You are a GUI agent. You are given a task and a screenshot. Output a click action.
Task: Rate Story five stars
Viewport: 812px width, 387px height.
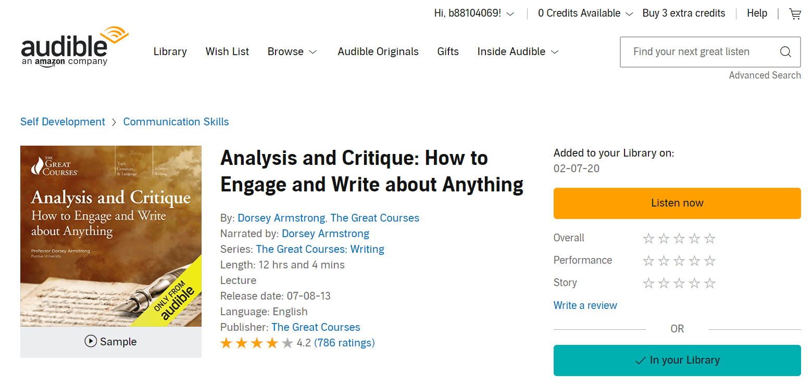(710, 283)
